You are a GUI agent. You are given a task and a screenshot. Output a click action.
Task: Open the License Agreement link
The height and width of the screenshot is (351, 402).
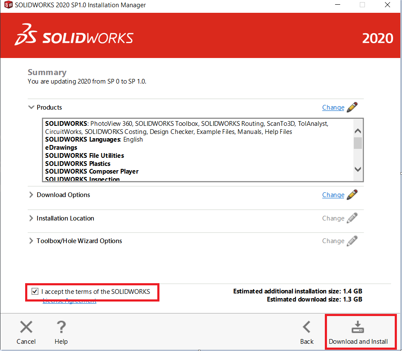tap(69, 301)
